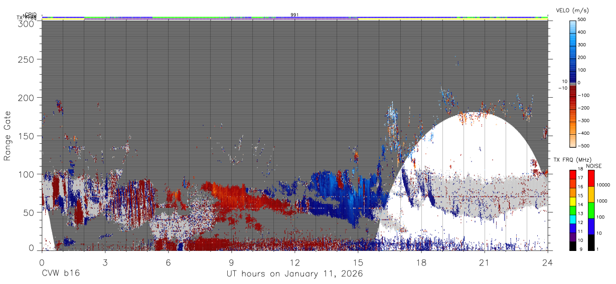Click the '24' hour tick on the time axis
This screenshot has width=616, height=284.
coord(547,262)
